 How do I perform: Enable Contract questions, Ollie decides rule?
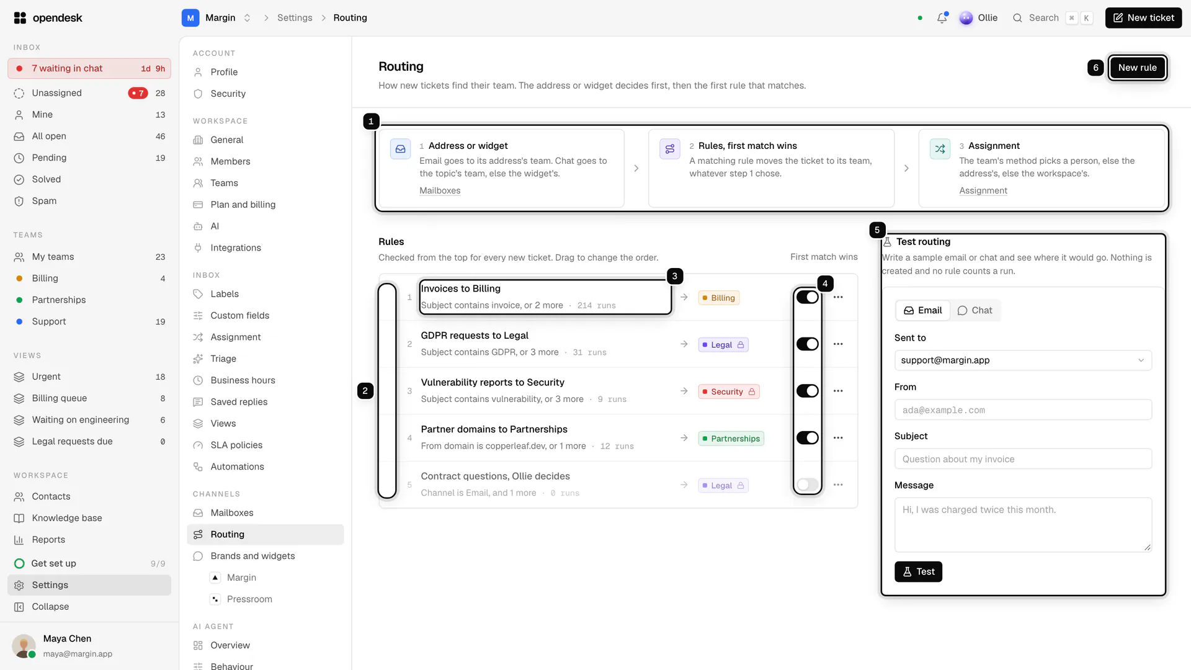[x=808, y=485]
